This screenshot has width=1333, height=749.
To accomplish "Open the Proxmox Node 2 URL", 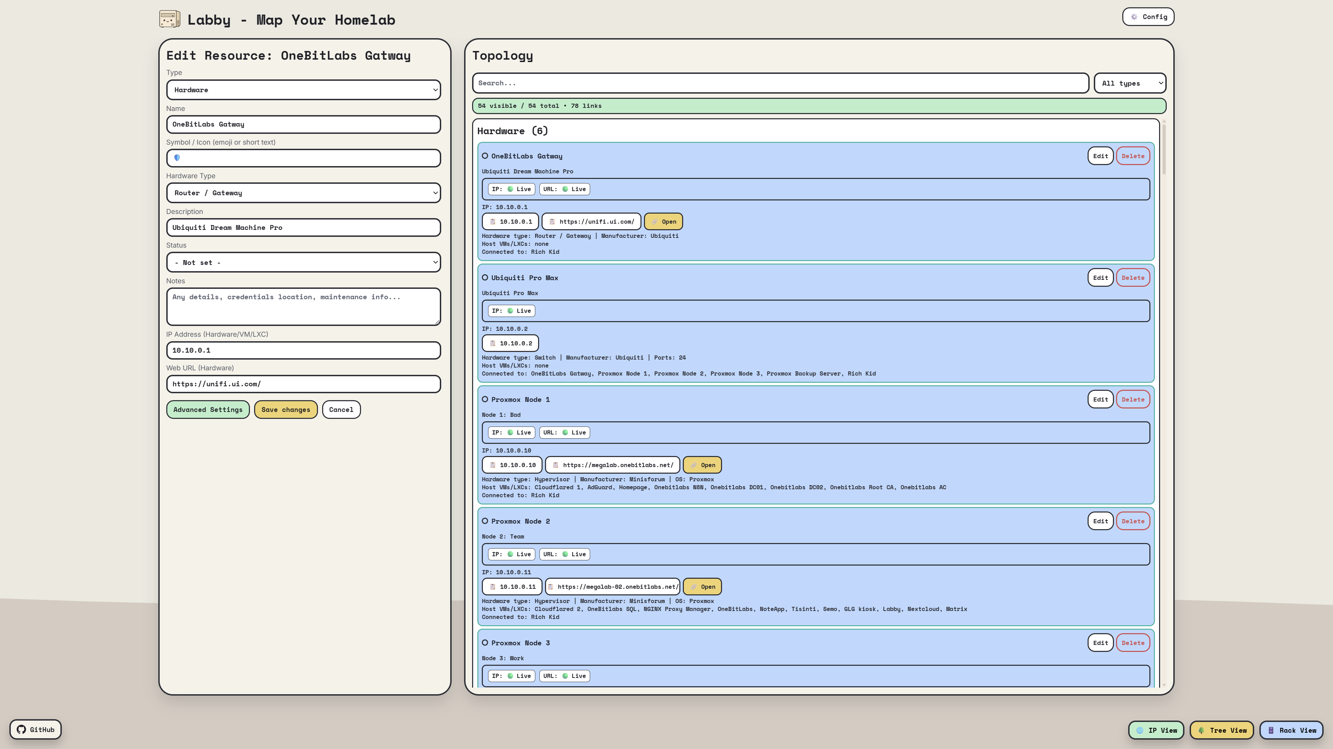I will click(x=702, y=587).
